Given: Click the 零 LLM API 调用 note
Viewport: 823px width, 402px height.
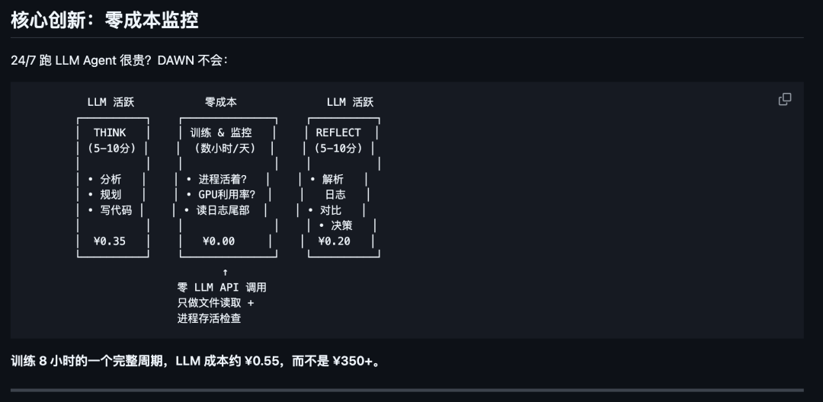Looking at the screenshot, I should click(222, 288).
